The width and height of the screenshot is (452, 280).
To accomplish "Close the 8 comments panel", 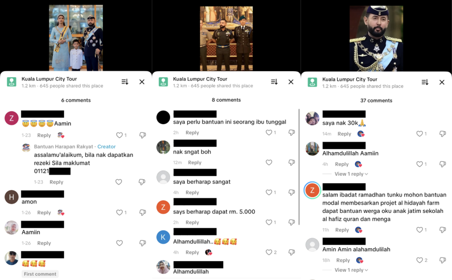I will tap(291, 82).
